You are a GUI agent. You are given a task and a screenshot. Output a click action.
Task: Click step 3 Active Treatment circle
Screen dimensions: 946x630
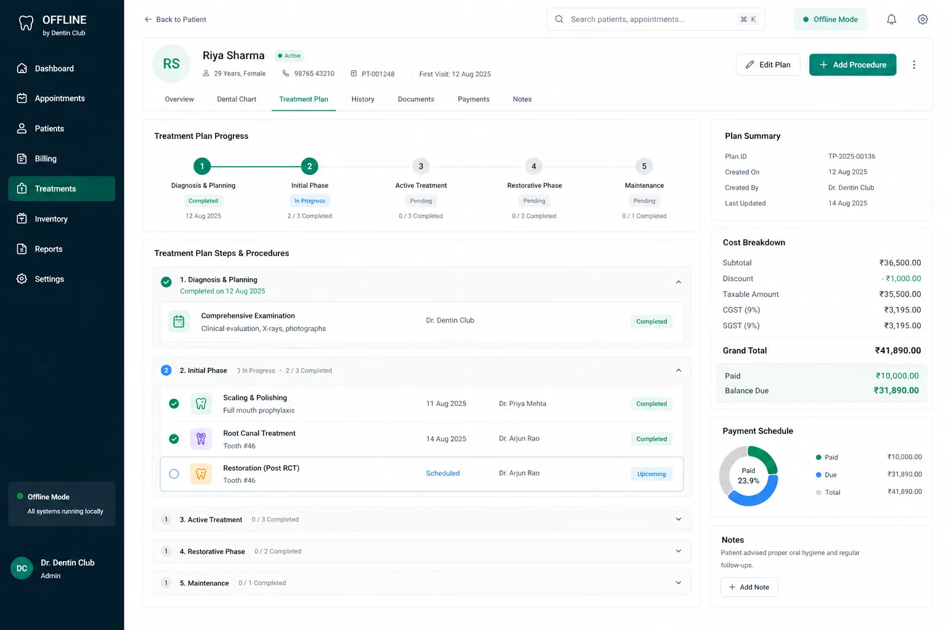click(421, 166)
